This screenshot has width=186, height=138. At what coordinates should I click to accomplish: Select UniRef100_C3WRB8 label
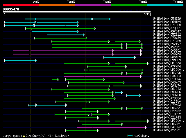click(x=167, y=95)
